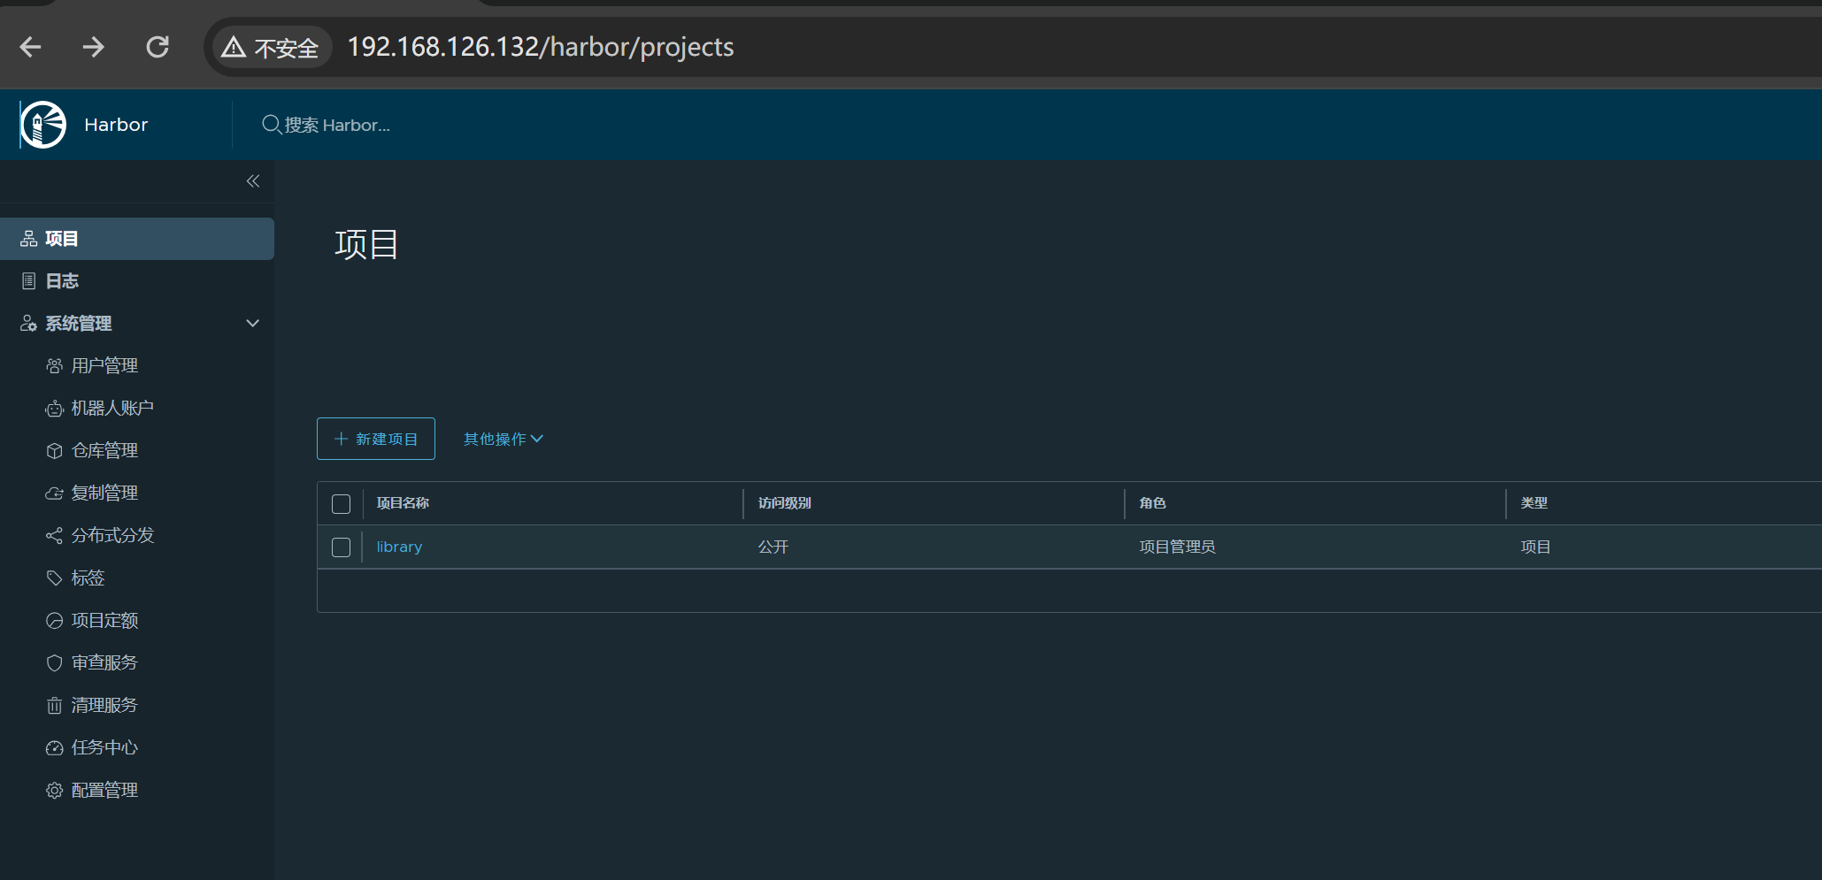Toggle the select-all checkbox in table header
Screen dimensions: 1822x880
pos(341,504)
